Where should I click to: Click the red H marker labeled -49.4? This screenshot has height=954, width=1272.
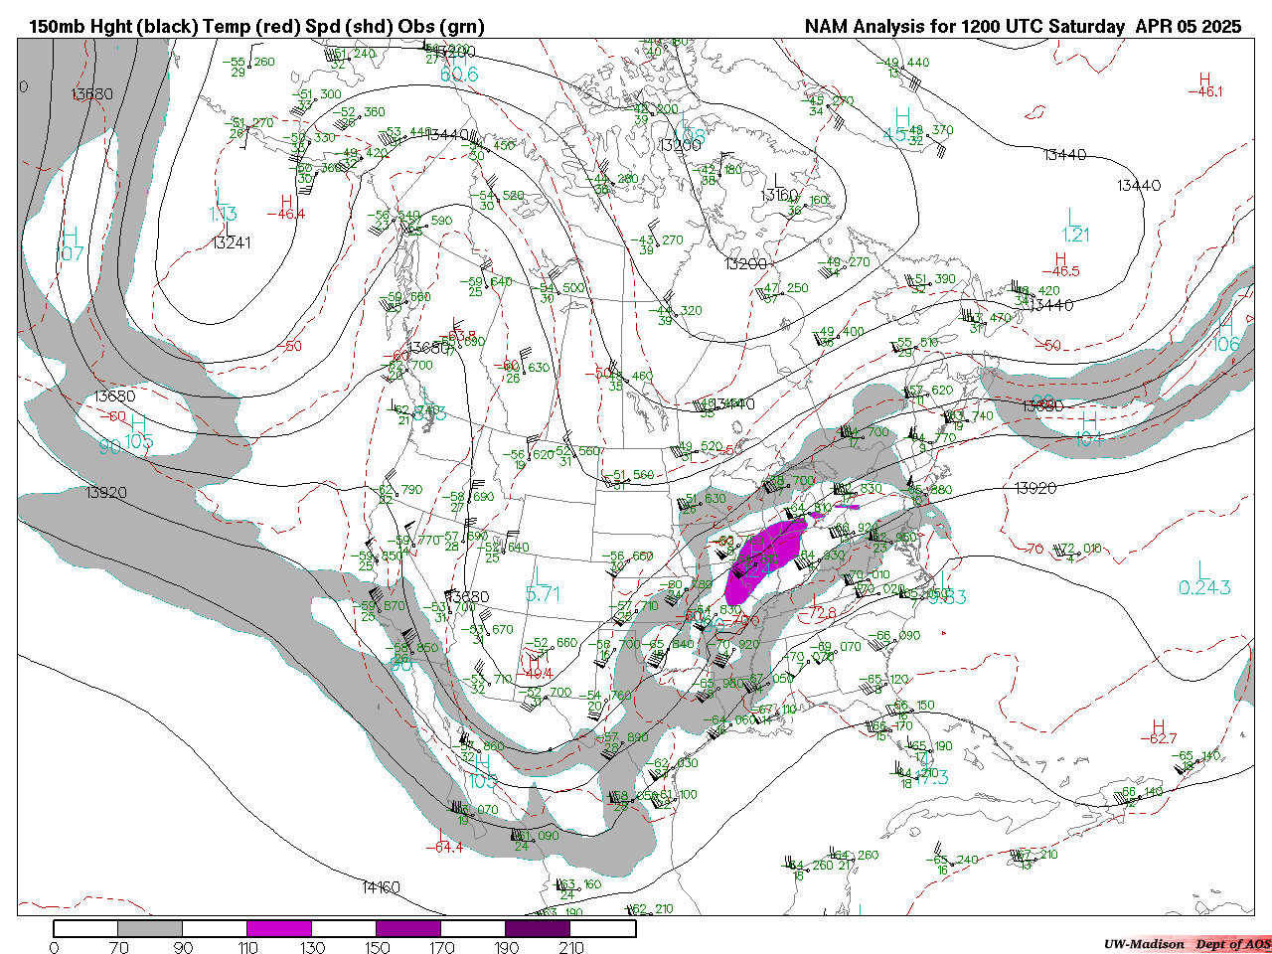point(534,660)
